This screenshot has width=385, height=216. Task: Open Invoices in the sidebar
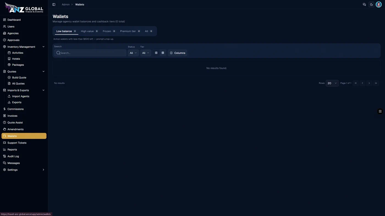[x=24, y=116]
